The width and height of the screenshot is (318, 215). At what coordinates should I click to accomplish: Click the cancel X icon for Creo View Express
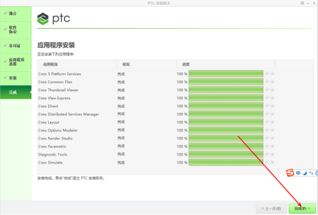(x=272, y=98)
